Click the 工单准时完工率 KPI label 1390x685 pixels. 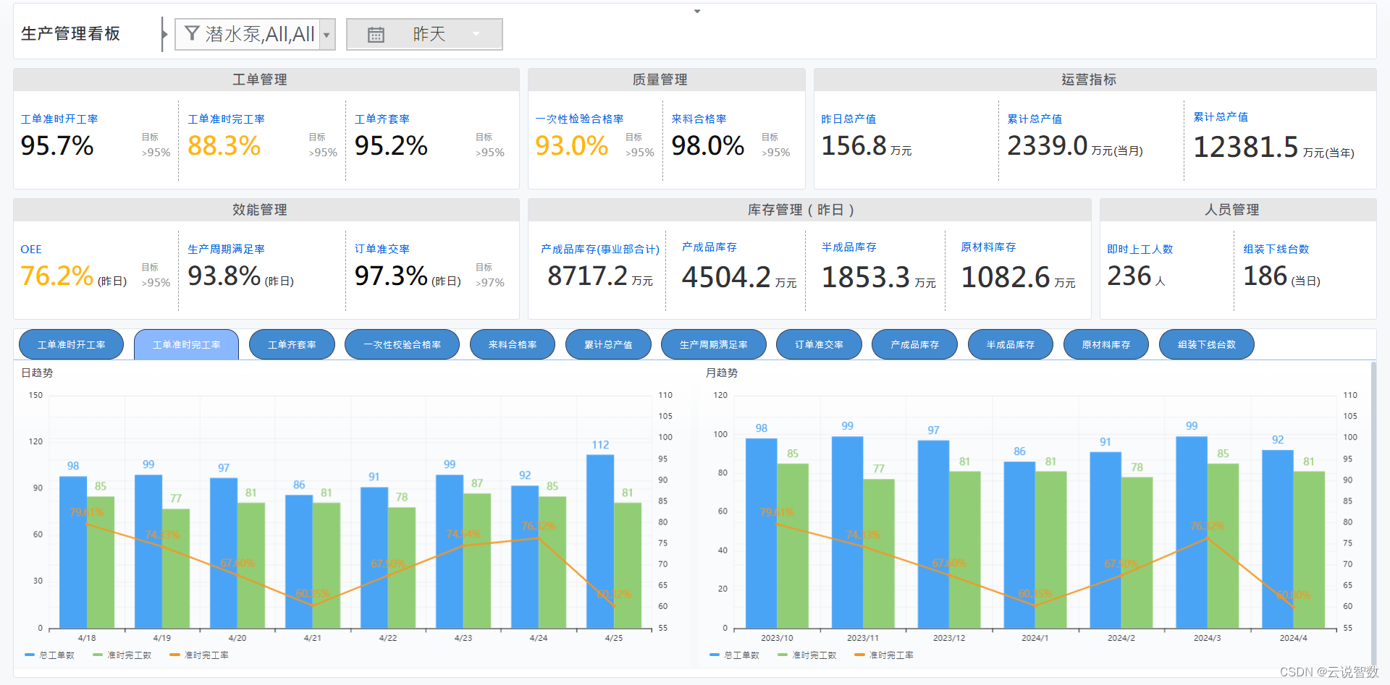(x=227, y=119)
